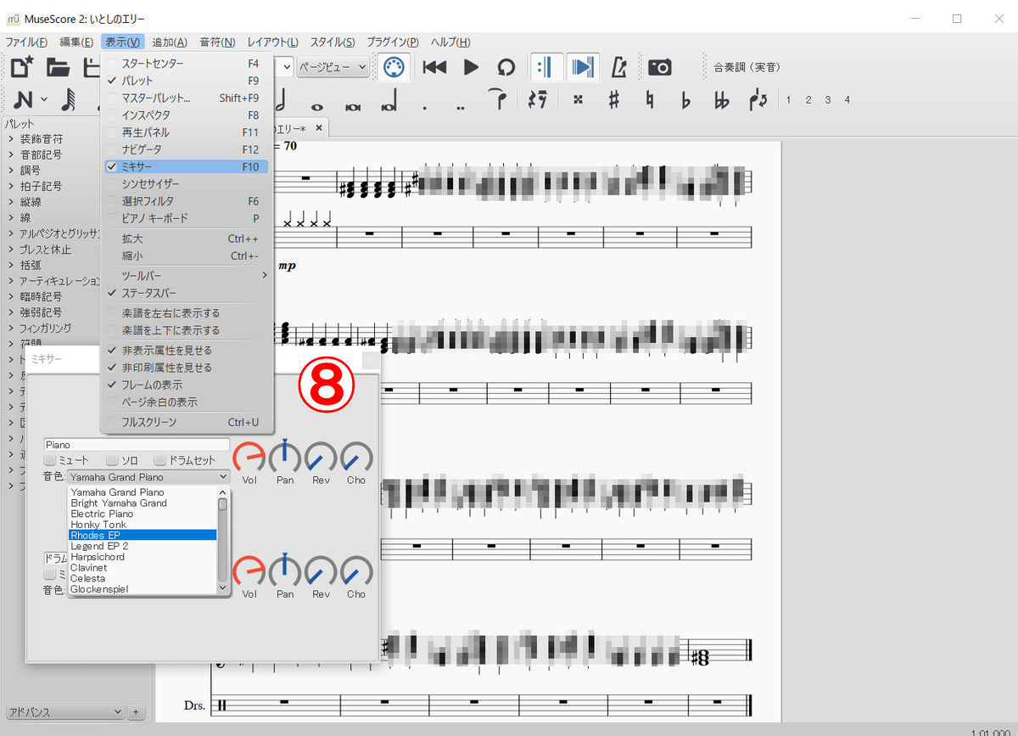This screenshot has width=1018, height=736.
Task: Toggle ステータスバー in the 表示 menu
Action: click(x=186, y=293)
